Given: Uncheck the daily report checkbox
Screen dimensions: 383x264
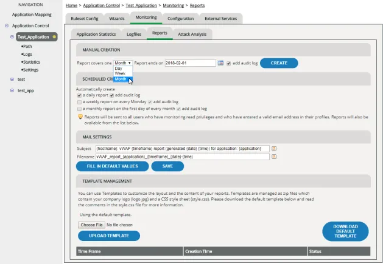Looking at the screenshot, I should pyautogui.click(x=79, y=95).
